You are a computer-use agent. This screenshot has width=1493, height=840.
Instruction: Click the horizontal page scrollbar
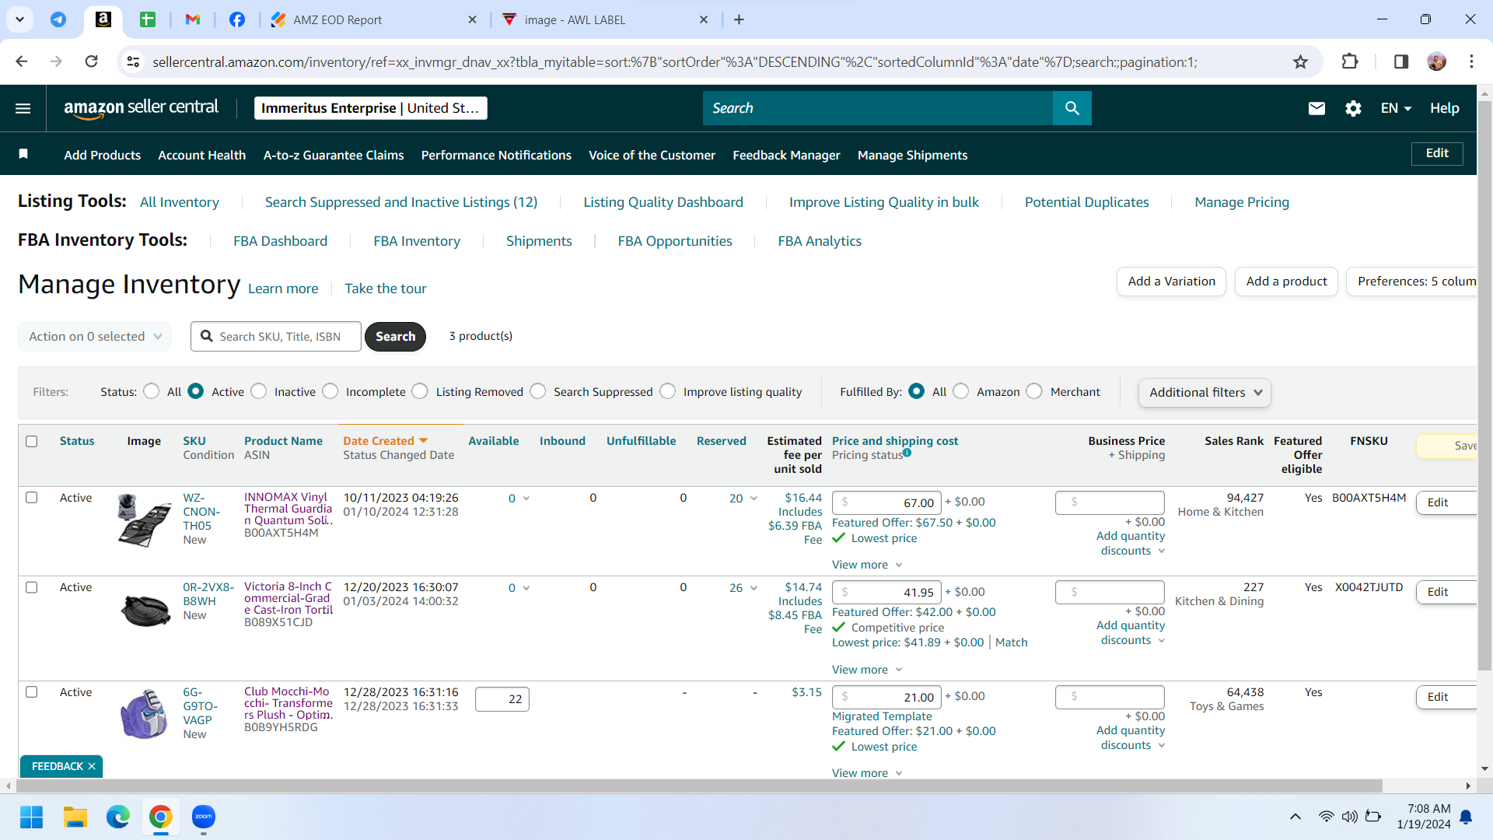click(x=698, y=786)
